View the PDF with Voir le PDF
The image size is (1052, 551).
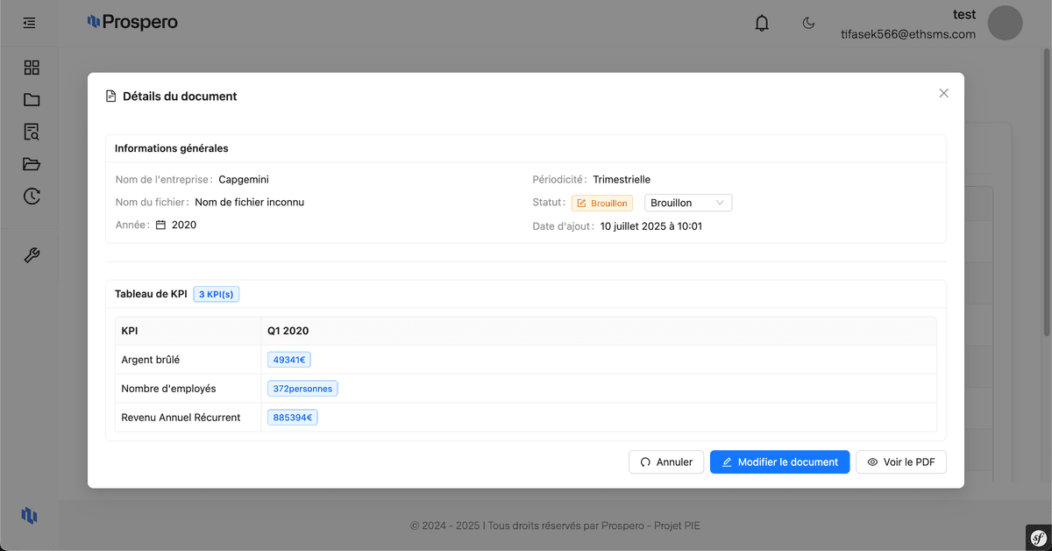tap(900, 462)
